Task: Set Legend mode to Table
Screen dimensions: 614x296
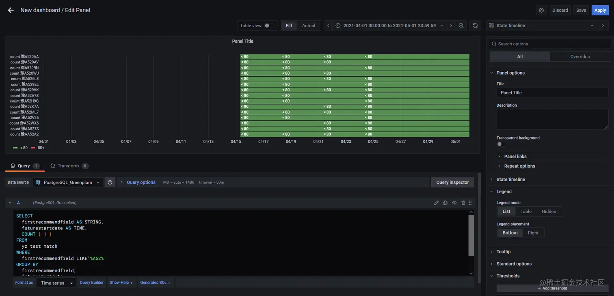Action: click(526, 211)
